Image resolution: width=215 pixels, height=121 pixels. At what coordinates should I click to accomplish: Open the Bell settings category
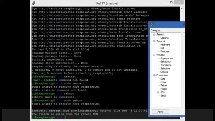[x=162, y=48]
